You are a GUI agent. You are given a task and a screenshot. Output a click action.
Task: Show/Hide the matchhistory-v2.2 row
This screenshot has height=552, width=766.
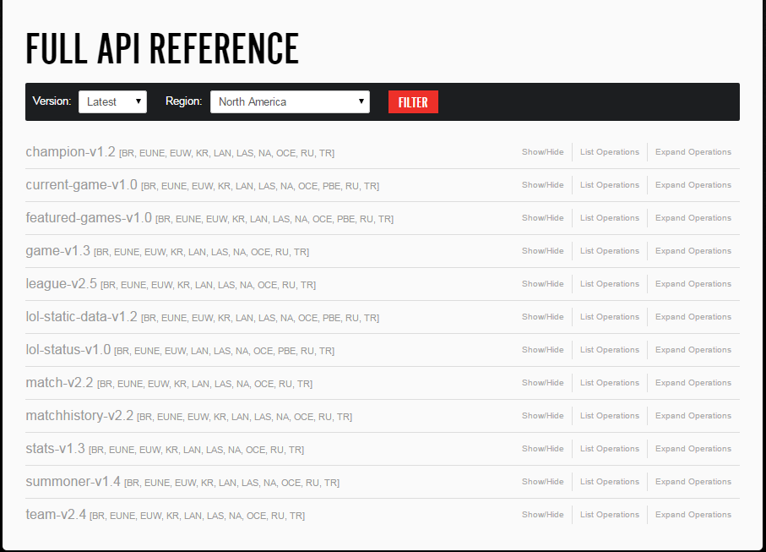[x=543, y=416]
